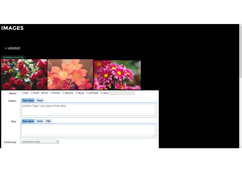Open the orange flowers photo thumbnail
The image size is (242, 172).
coord(70,75)
